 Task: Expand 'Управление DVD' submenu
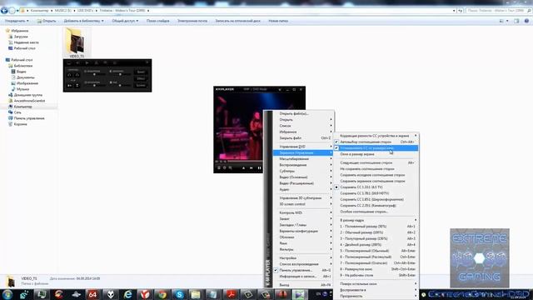[x=303, y=147]
